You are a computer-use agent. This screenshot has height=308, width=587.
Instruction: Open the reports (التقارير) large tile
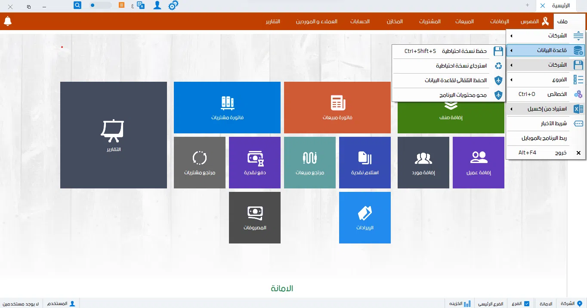click(113, 135)
